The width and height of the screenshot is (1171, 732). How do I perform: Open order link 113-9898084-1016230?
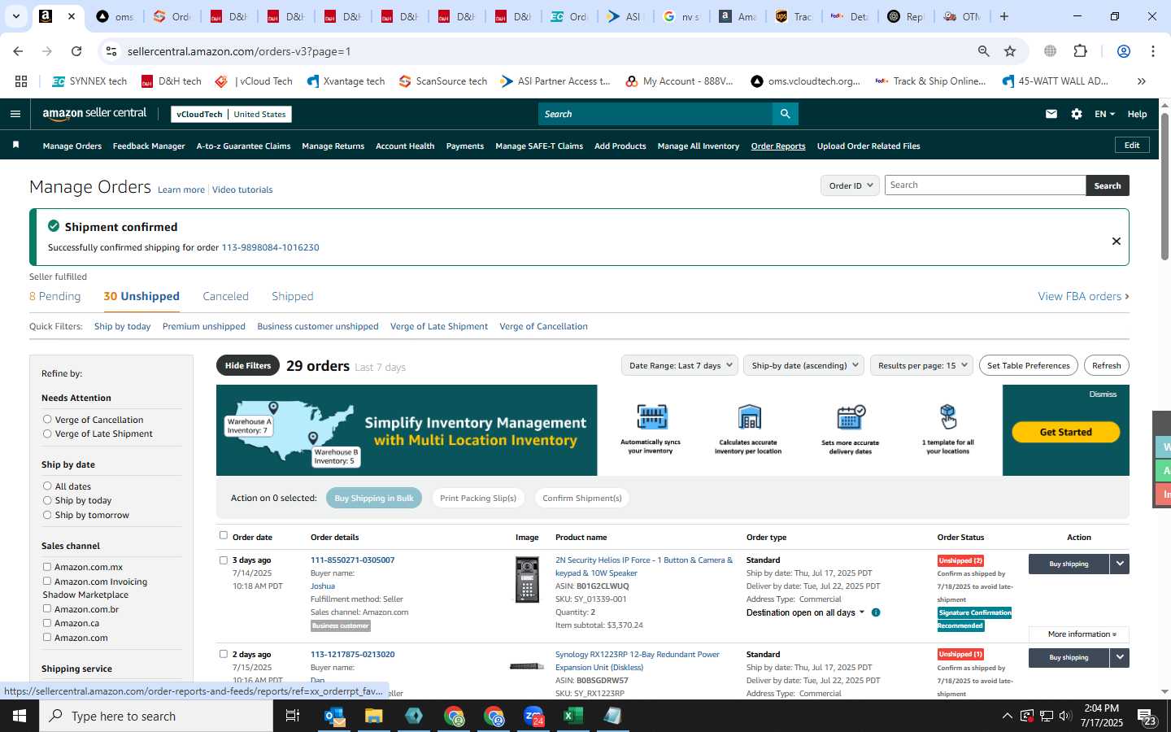(270, 247)
